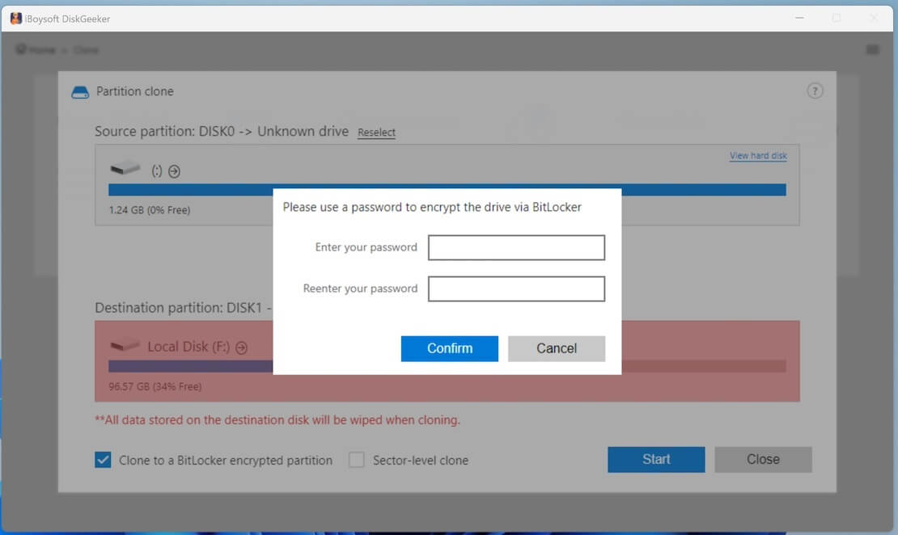Viewport: 898px width, 535px height.
Task: Cancel the BitLocker password dialog
Action: pos(557,348)
